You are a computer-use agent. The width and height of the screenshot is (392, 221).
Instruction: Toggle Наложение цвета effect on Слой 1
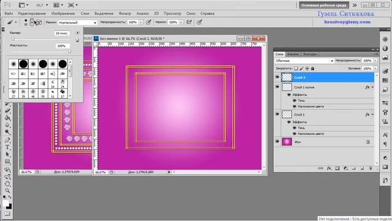tap(294, 134)
